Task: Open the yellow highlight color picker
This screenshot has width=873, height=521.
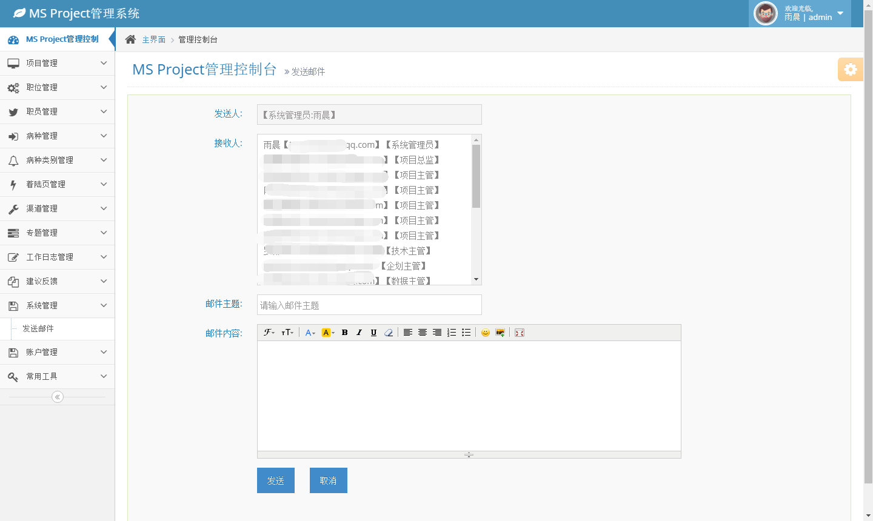Action: pyautogui.click(x=328, y=333)
